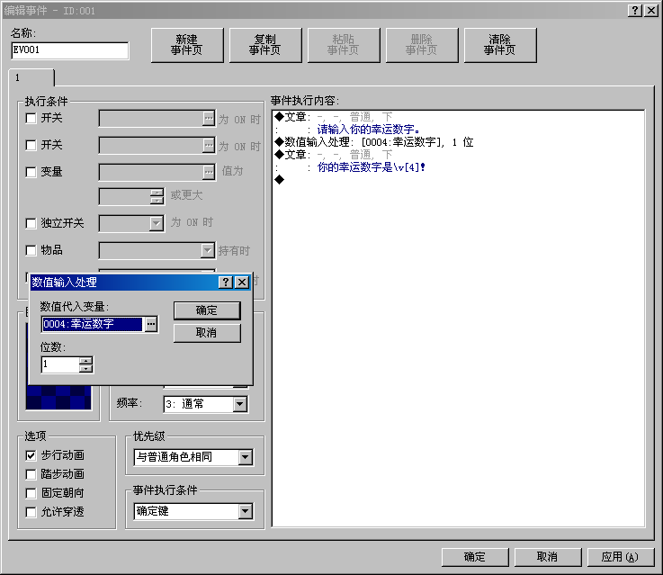Click help button in 数值输入处理 dialog title
Image resolution: width=663 pixels, height=575 pixels.
pos(226,282)
